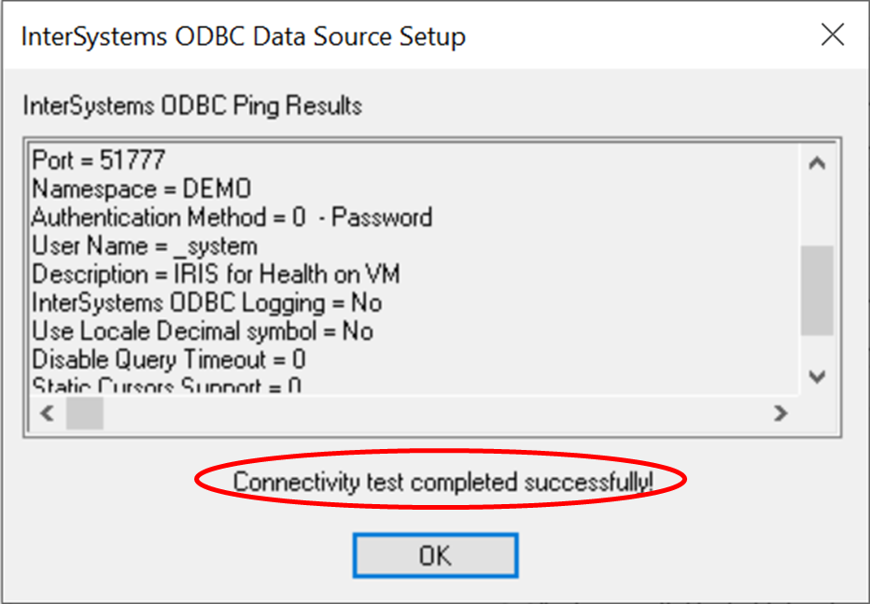The width and height of the screenshot is (870, 604).
Task: Select the Port = 51777 line
Action: (99, 161)
